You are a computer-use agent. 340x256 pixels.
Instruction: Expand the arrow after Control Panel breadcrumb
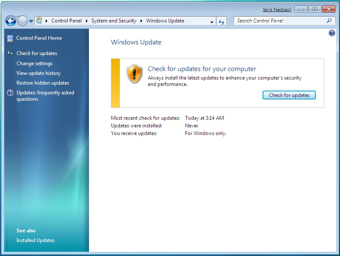(x=86, y=21)
